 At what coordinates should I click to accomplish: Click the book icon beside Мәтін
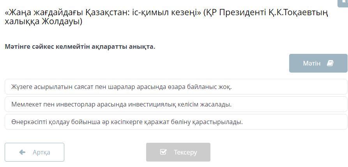[330, 63]
